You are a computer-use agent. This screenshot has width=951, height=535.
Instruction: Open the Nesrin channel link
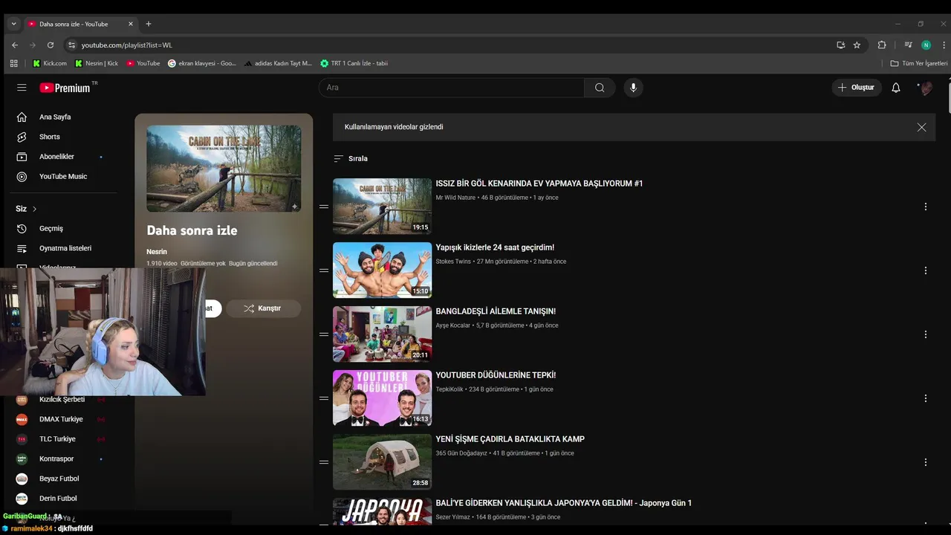pyautogui.click(x=157, y=252)
